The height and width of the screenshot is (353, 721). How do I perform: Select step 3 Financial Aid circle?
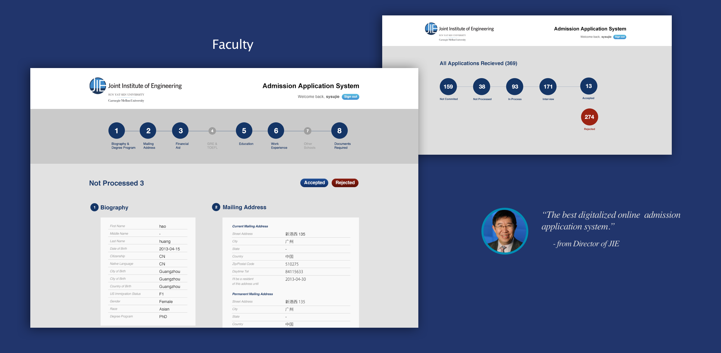click(180, 131)
